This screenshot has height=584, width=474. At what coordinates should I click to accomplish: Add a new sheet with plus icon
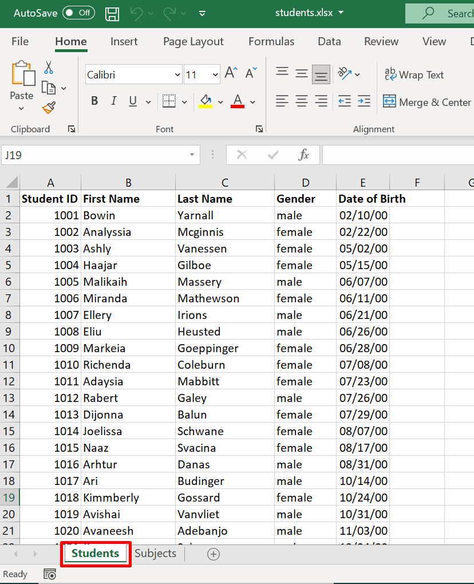pos(214,554)
